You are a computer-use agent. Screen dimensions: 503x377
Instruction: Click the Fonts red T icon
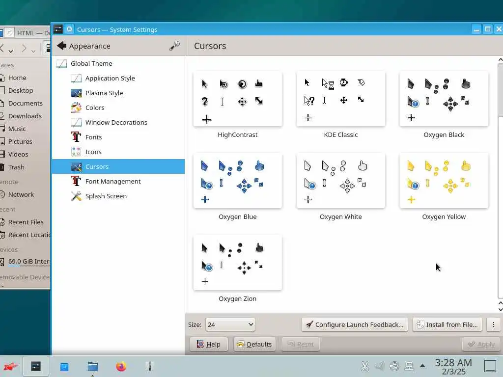[x=76, y=137]
